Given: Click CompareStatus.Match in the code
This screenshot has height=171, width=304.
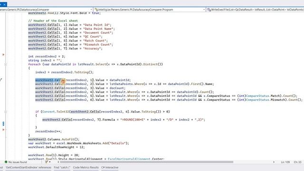Looking at the screenshot, I should (263, 96).
